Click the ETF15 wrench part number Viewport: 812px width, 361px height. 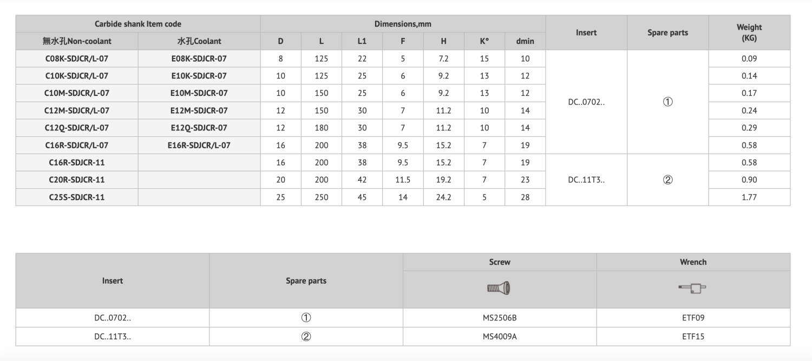click(693, 336)
